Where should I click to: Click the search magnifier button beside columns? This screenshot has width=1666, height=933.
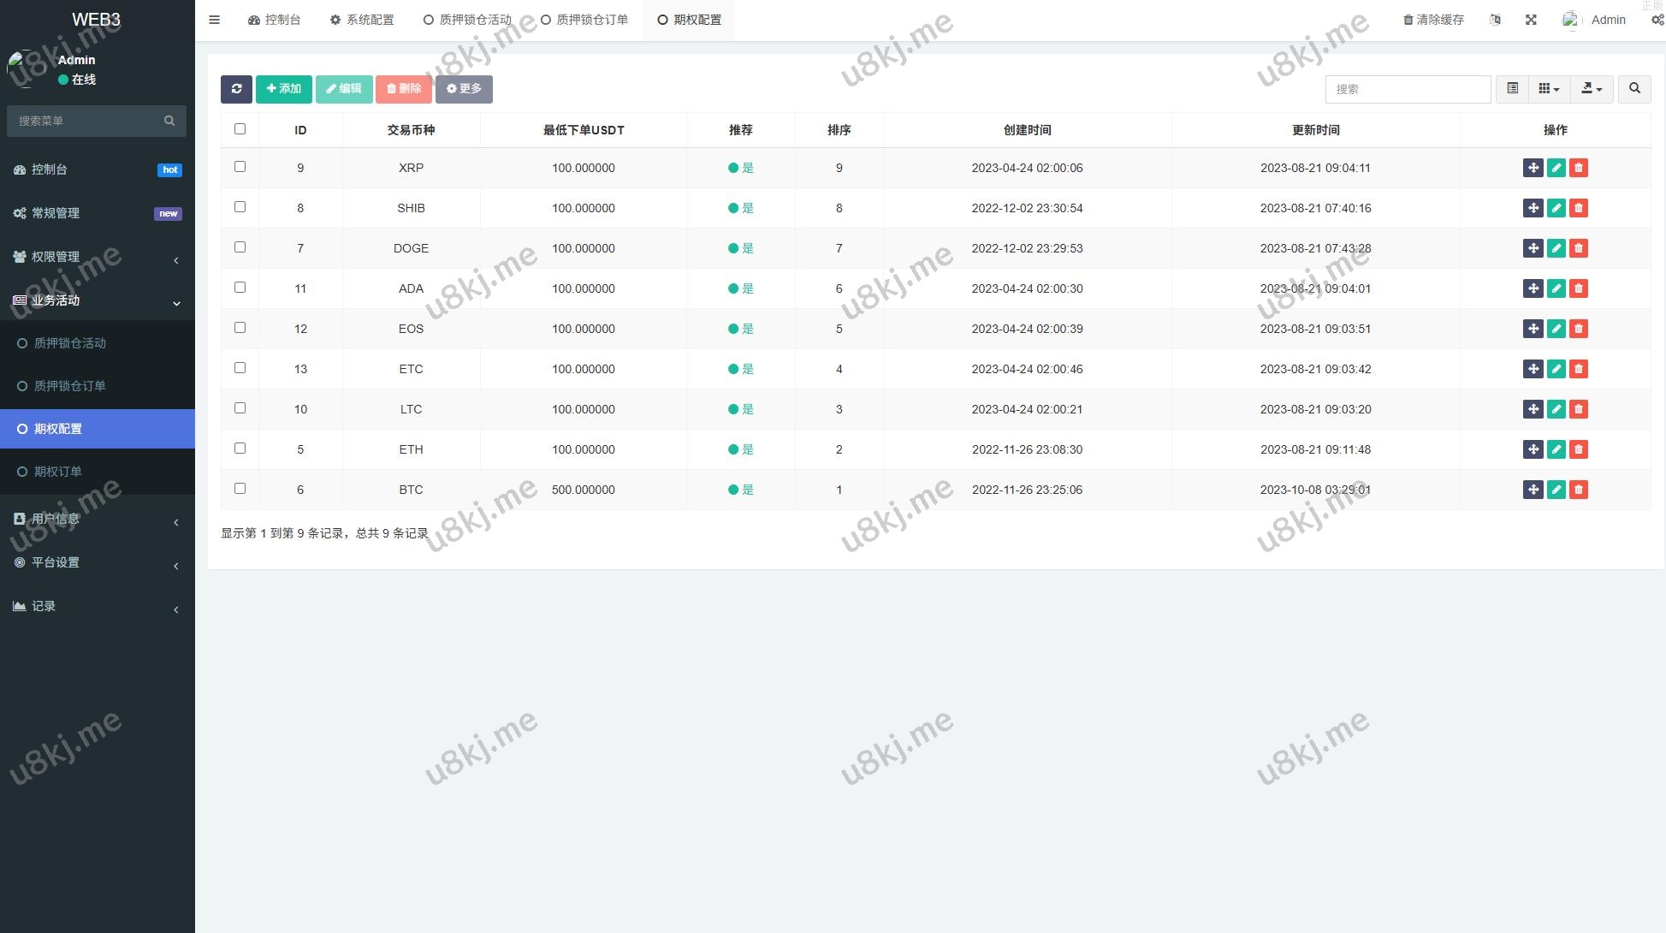coord(1634,89)
